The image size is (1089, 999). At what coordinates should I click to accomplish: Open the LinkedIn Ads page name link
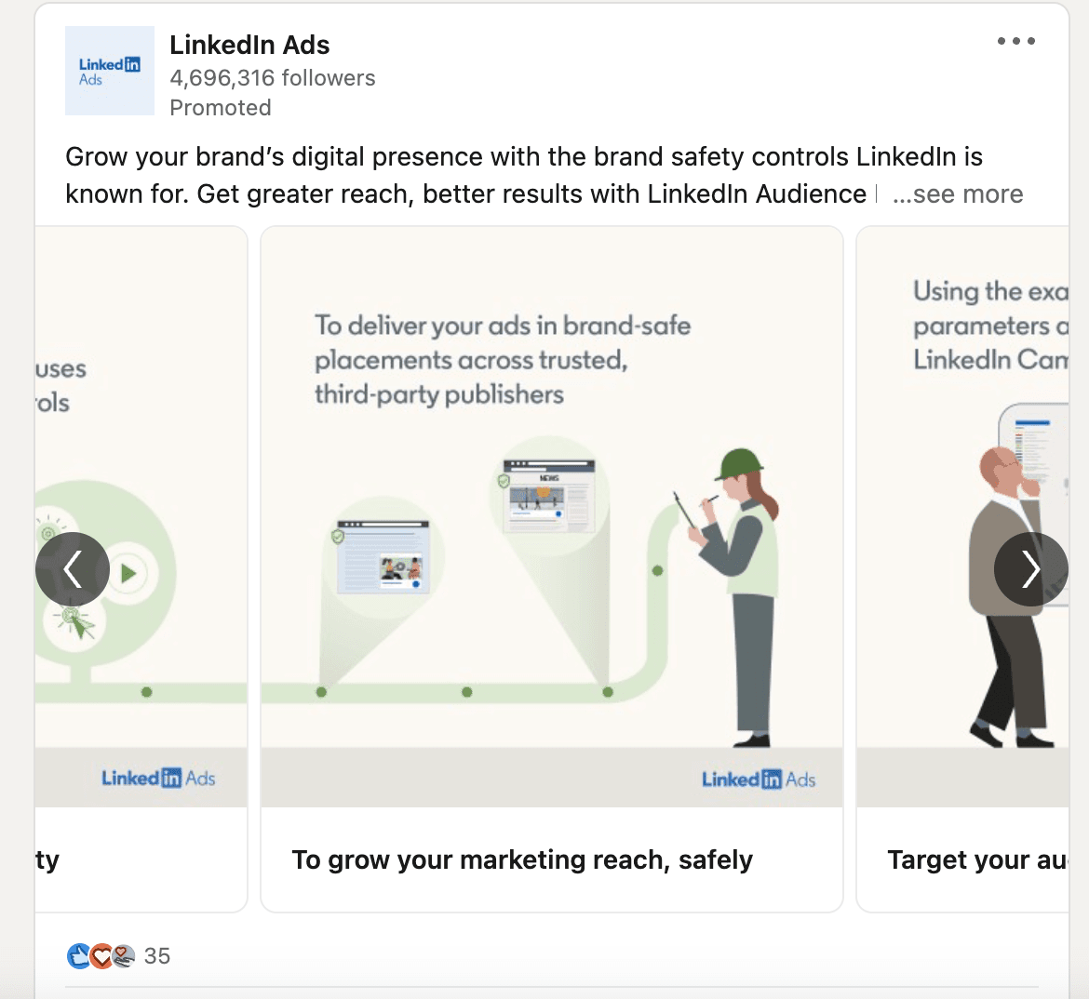pos(249,44)
